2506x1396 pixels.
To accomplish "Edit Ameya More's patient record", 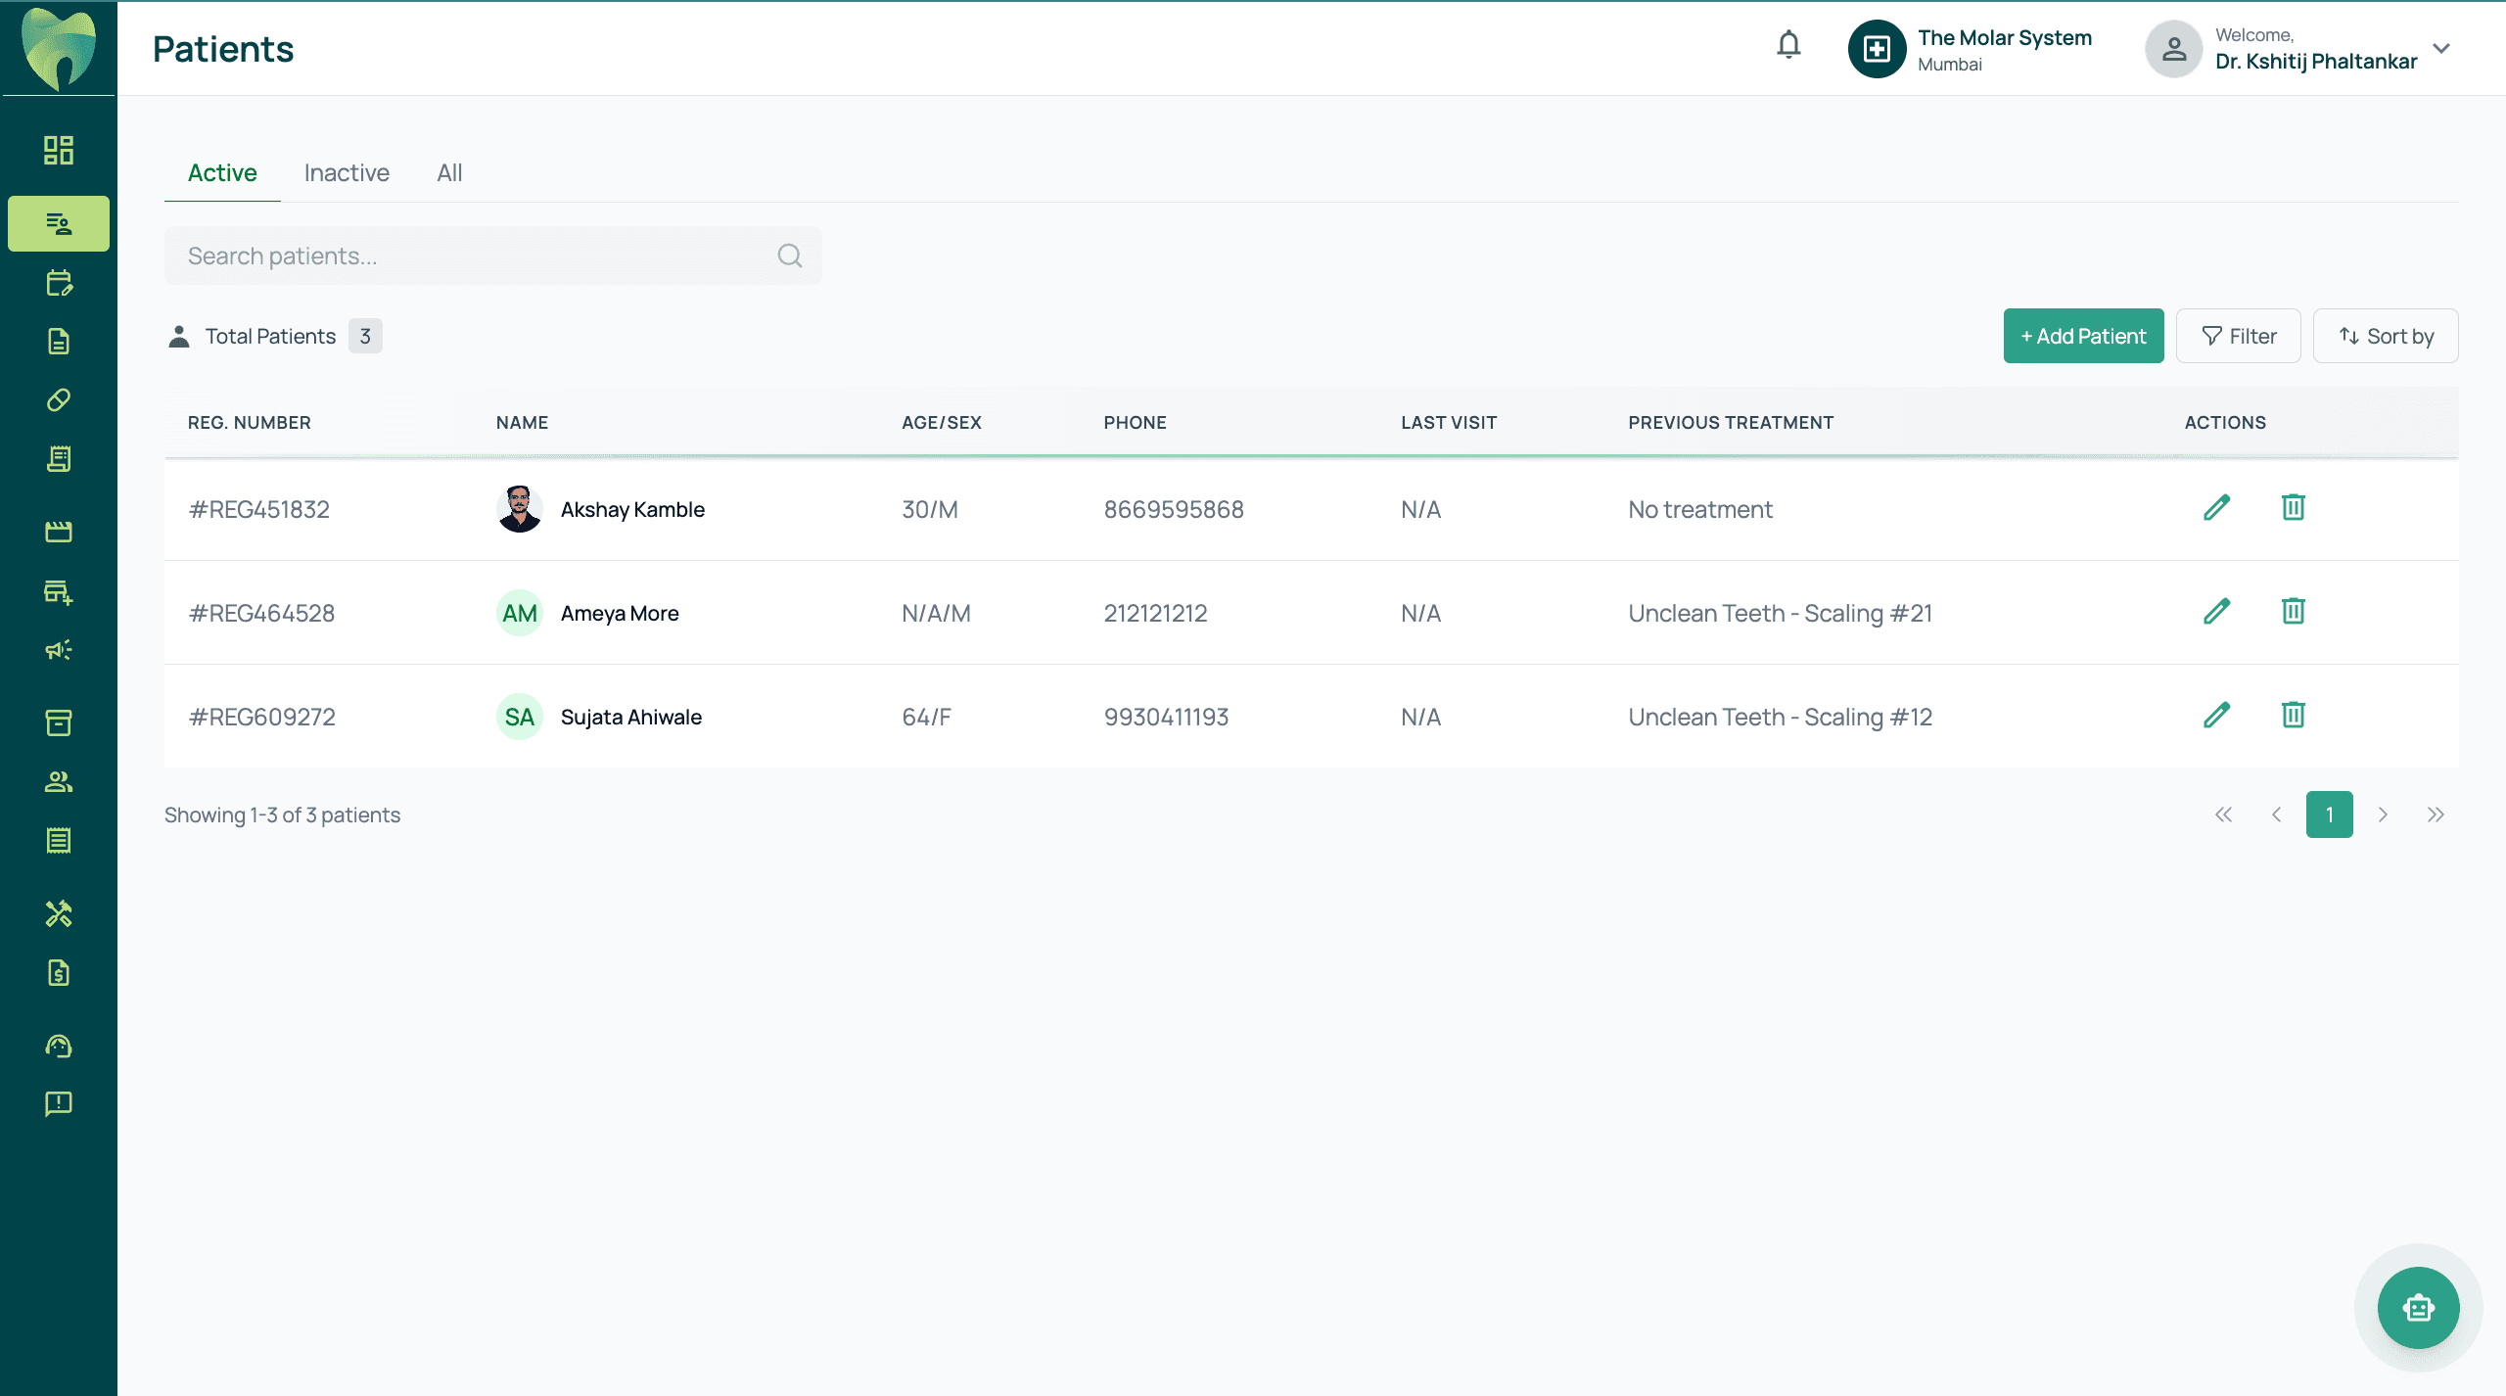I will pyautogui.click(x=2216, y=612).
